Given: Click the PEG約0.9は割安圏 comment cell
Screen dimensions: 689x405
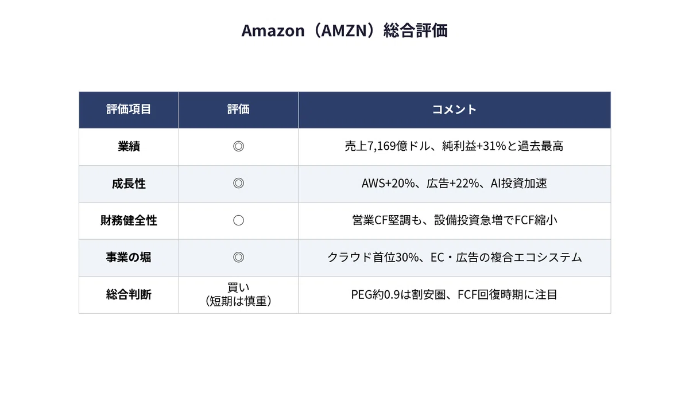Looking at the screenshot, I should (454, 295).
